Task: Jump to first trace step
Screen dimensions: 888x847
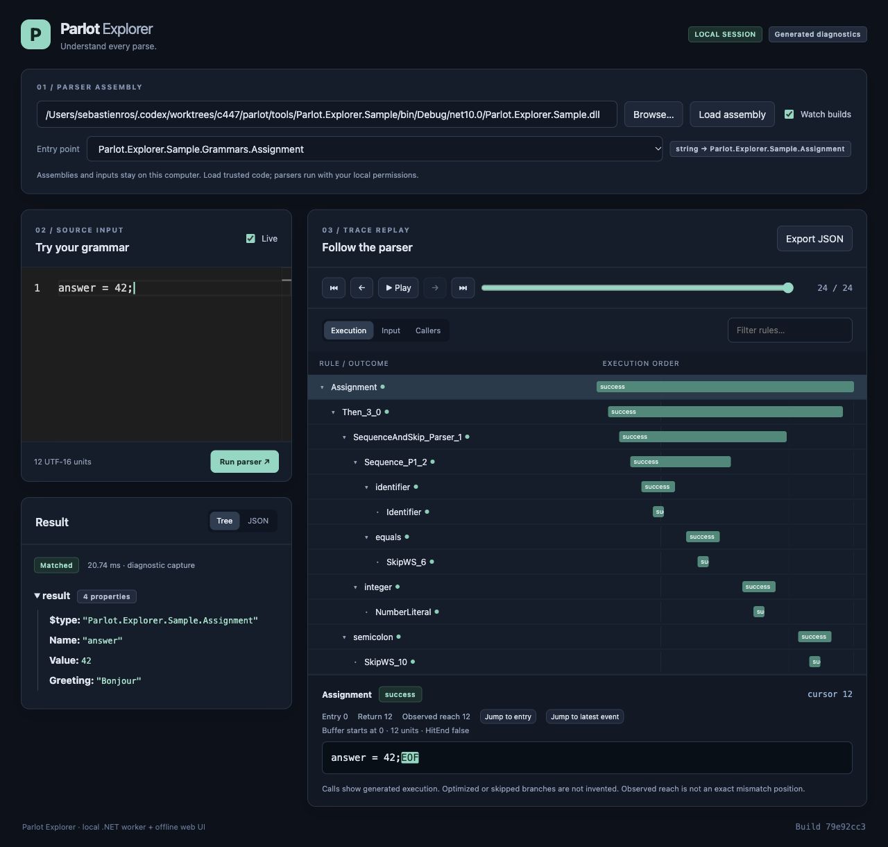Action: 334,287
